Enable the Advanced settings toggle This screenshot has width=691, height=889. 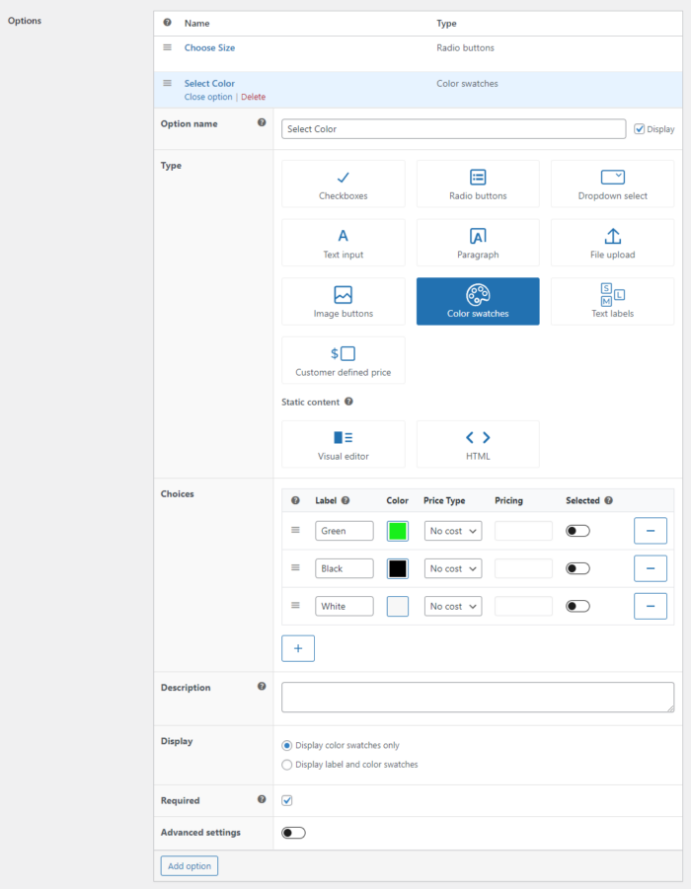(x=293, y=833)
